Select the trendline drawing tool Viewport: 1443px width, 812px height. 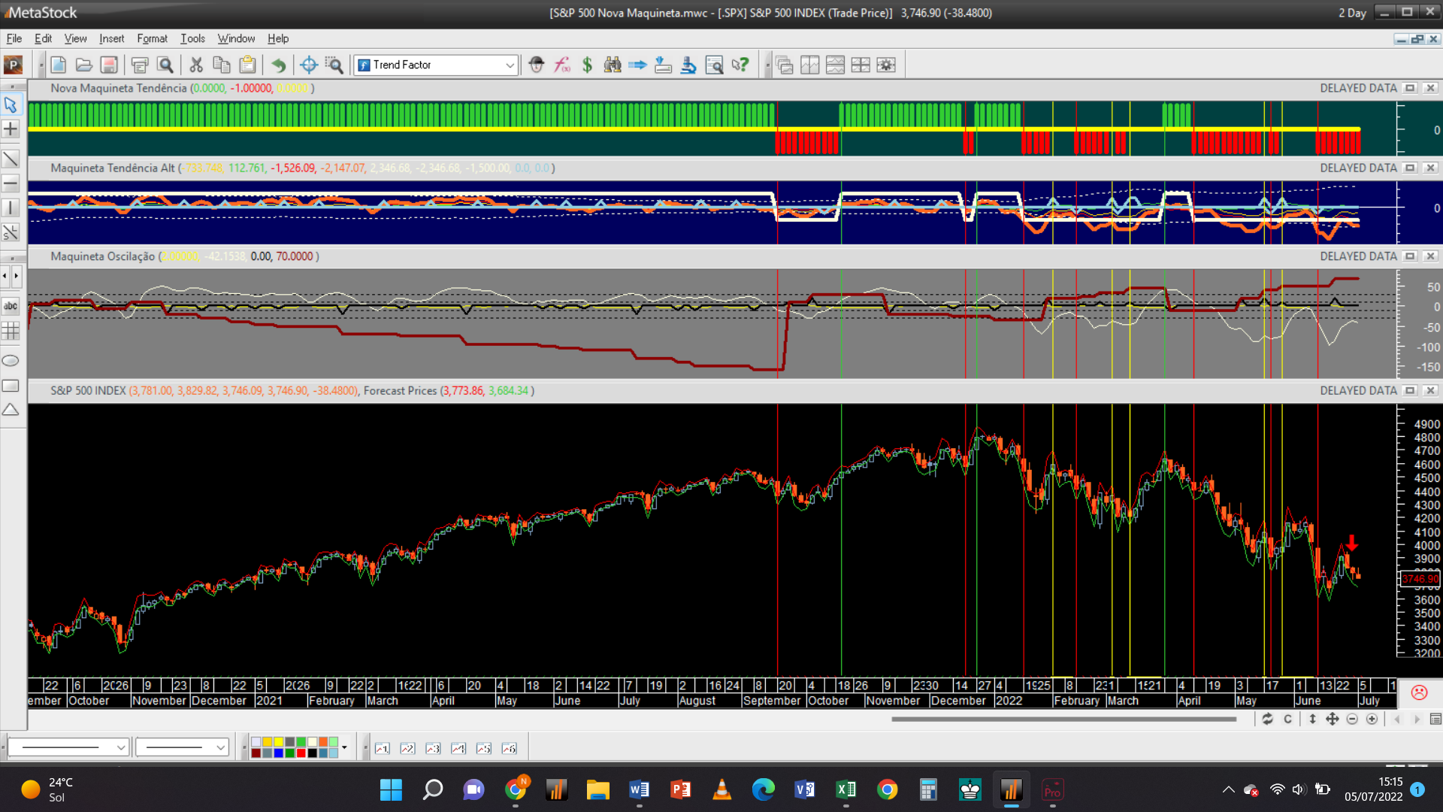(x=11, y=159)
